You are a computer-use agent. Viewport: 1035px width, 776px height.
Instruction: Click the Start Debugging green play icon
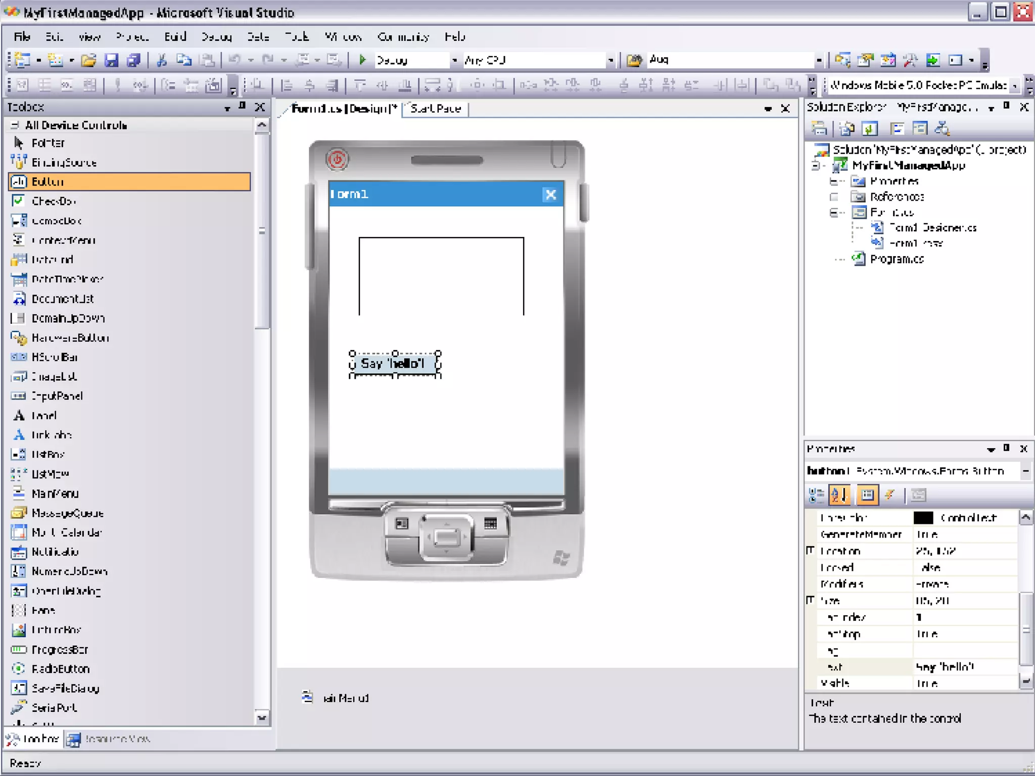click(x=362, y=60)
